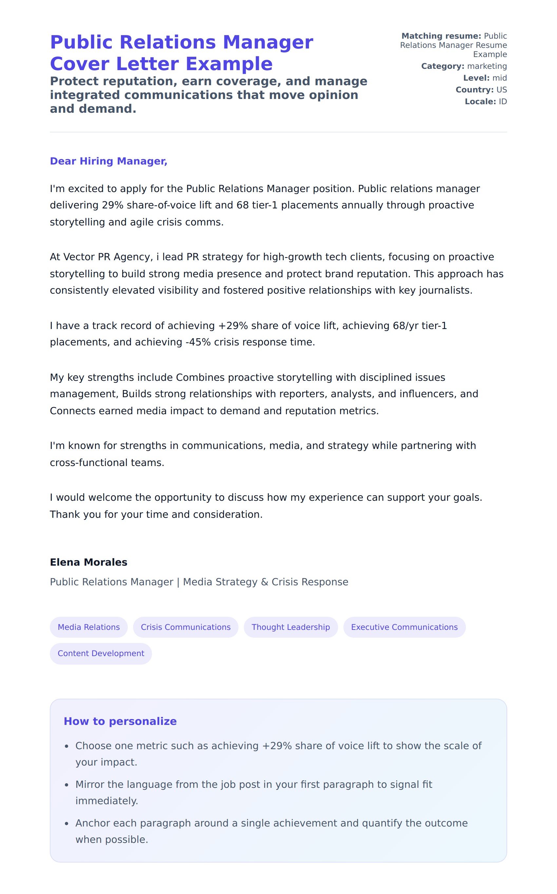
Task: Select the Content Development skill tag
Action: (101, 653)
